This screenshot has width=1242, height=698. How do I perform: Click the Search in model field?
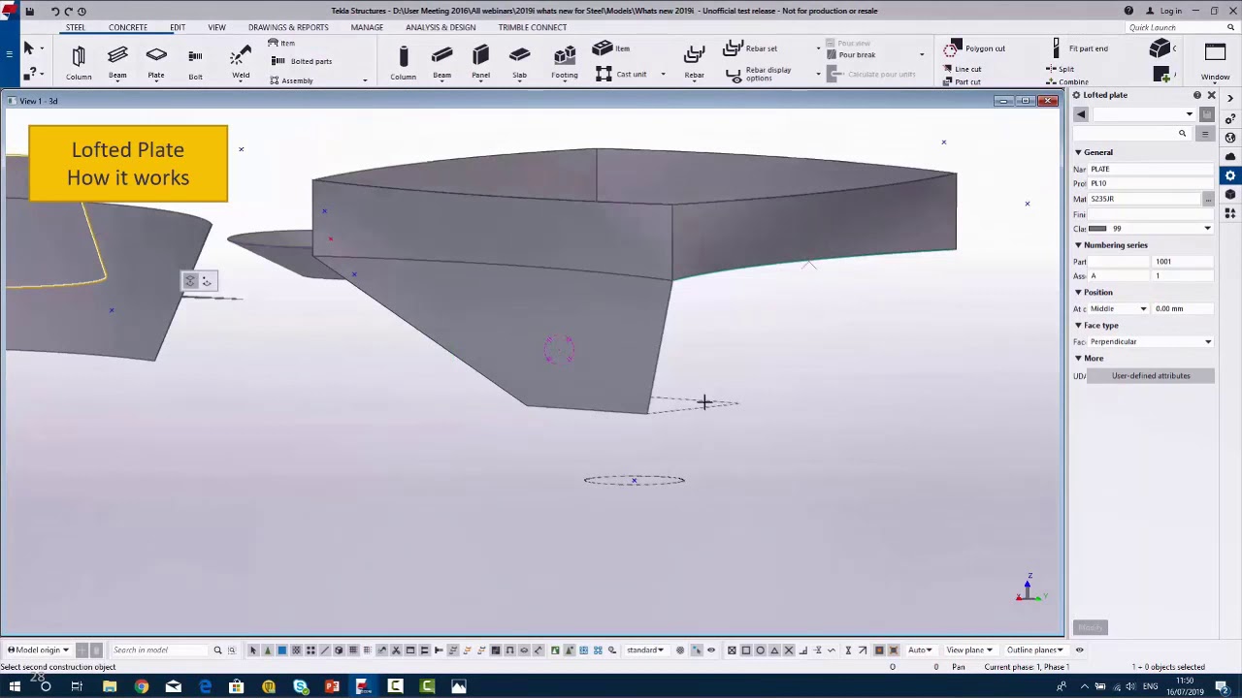click(x=159, y=650)
